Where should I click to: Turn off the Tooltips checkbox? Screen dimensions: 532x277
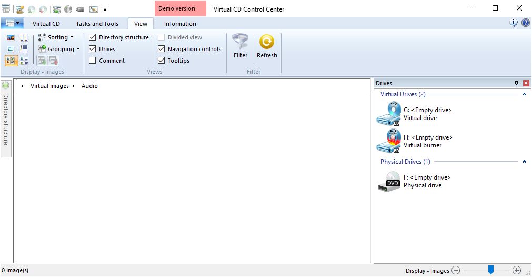(x=161, y=61)
